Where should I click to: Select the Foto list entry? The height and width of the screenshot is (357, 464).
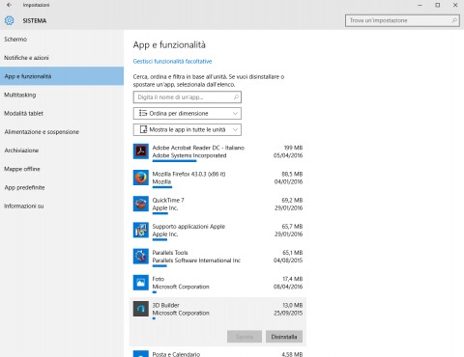pos(217,283)
